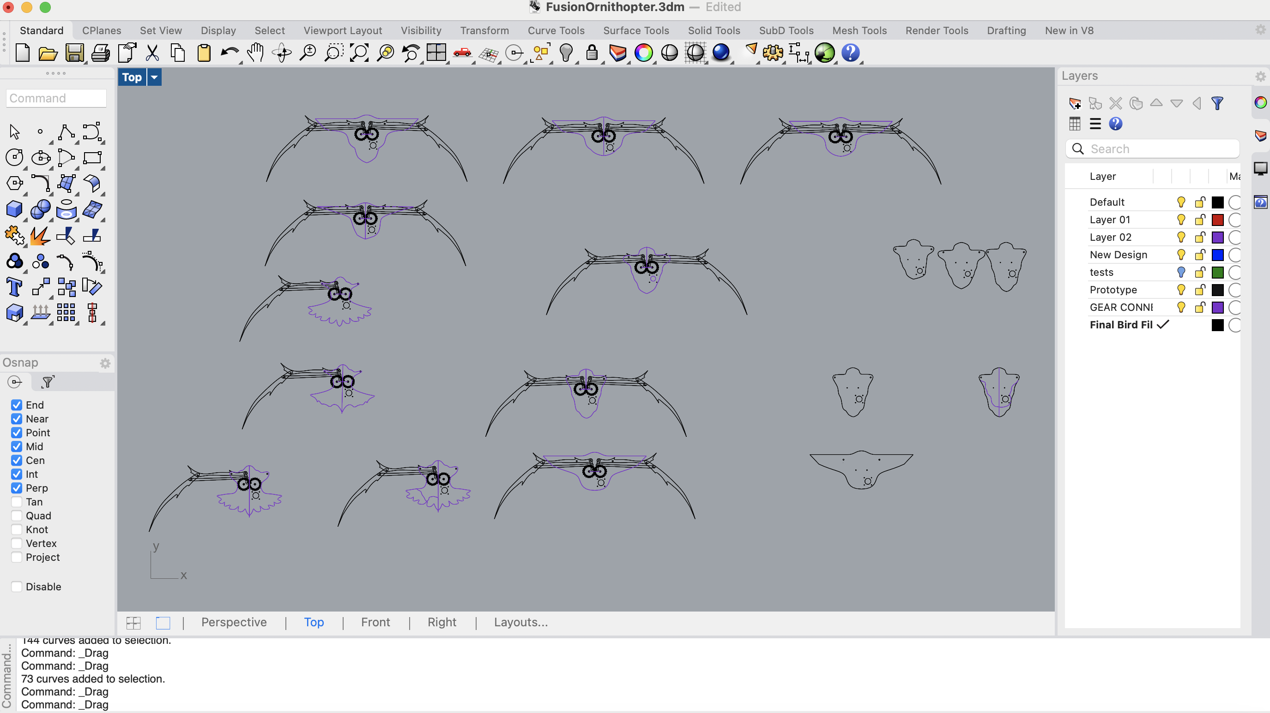The image size is (1270, 713).
Task: Select the arrow pointer tool
Action: pyautogui.click(x=14, y=132)
